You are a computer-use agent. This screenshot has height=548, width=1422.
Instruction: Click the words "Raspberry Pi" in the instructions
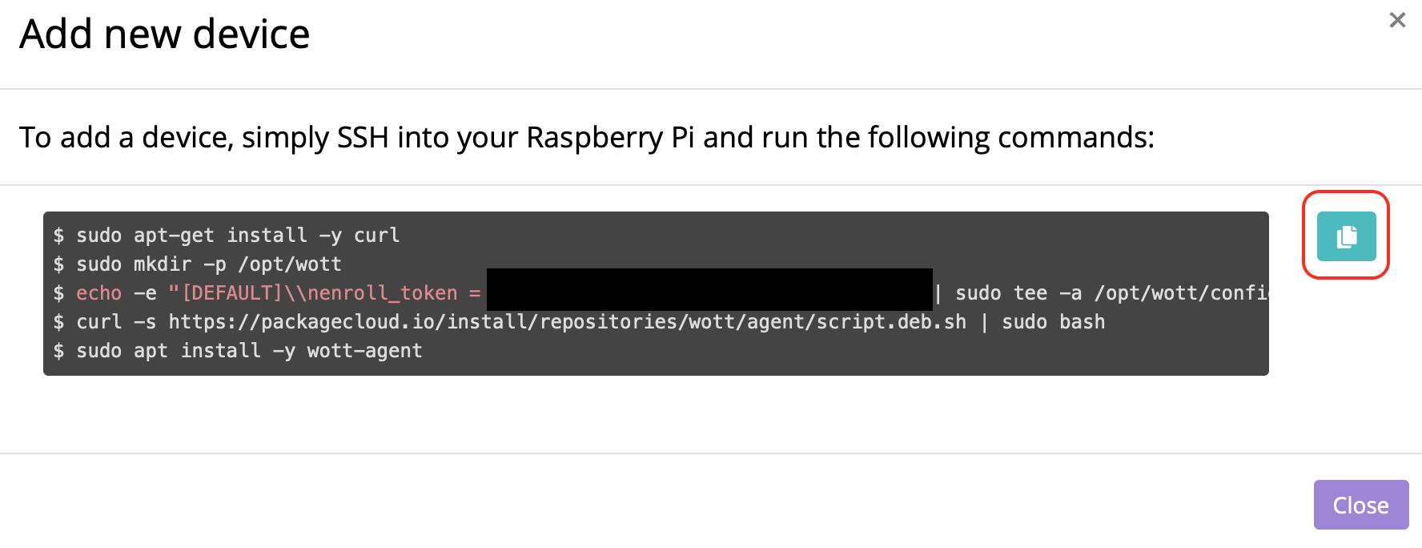click(610, 138)
